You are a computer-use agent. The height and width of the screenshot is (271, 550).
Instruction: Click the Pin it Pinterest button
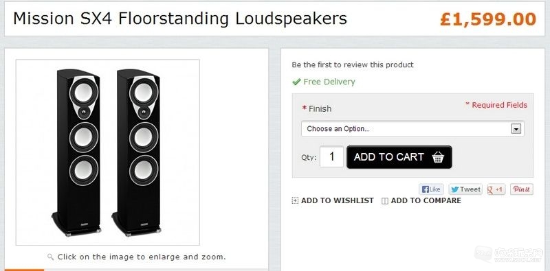tap(522, 189)
